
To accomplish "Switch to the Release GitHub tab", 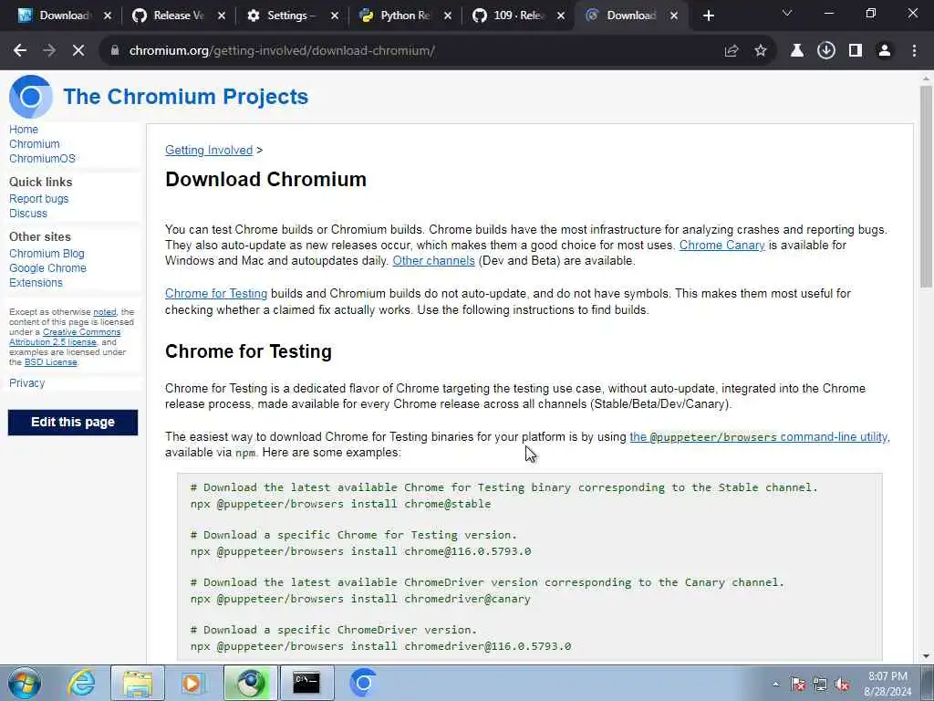I will click(170, 16).
